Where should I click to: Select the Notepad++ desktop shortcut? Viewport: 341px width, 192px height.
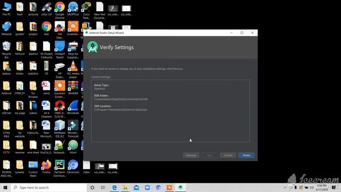point(60,147)
